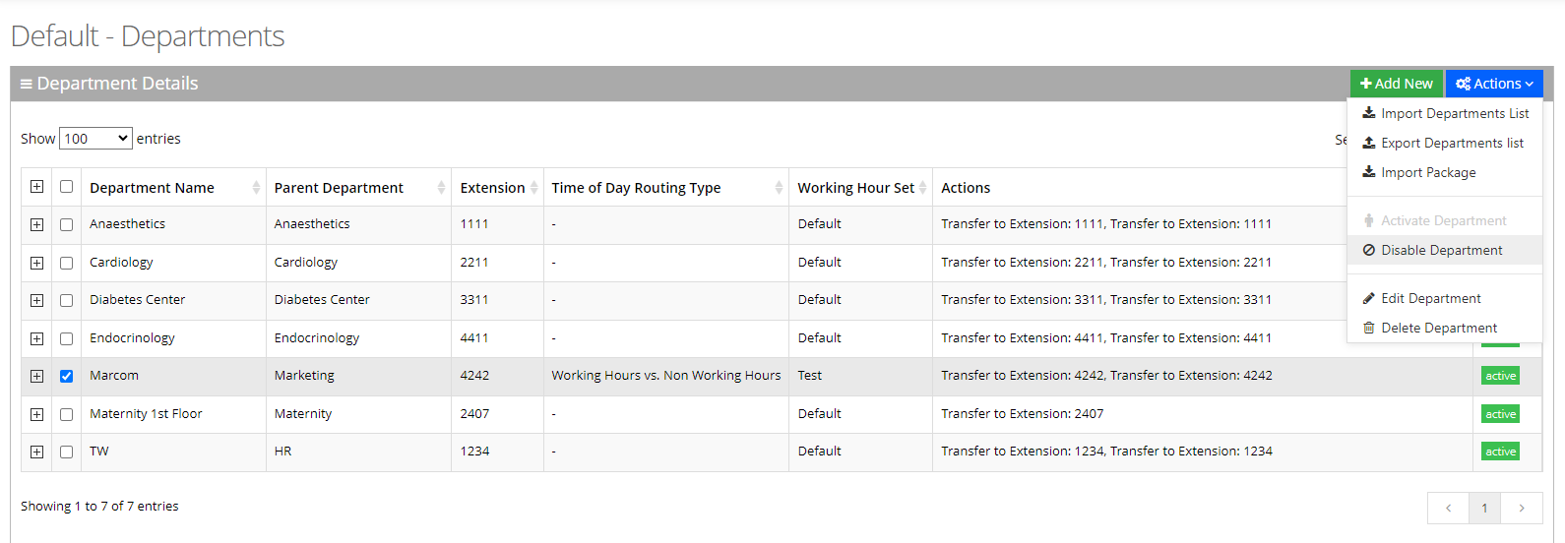Tick the Cardiology row checkbox

66,263
